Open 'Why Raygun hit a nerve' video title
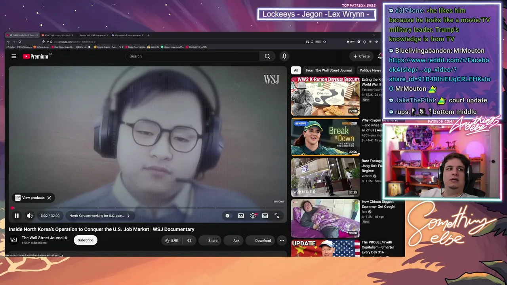507x285 pixels. (x=372, y=125)
